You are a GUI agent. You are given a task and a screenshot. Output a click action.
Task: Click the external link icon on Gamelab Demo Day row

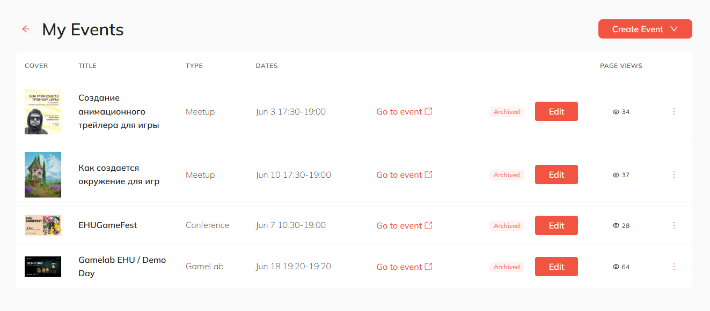[x=429, y=266]
